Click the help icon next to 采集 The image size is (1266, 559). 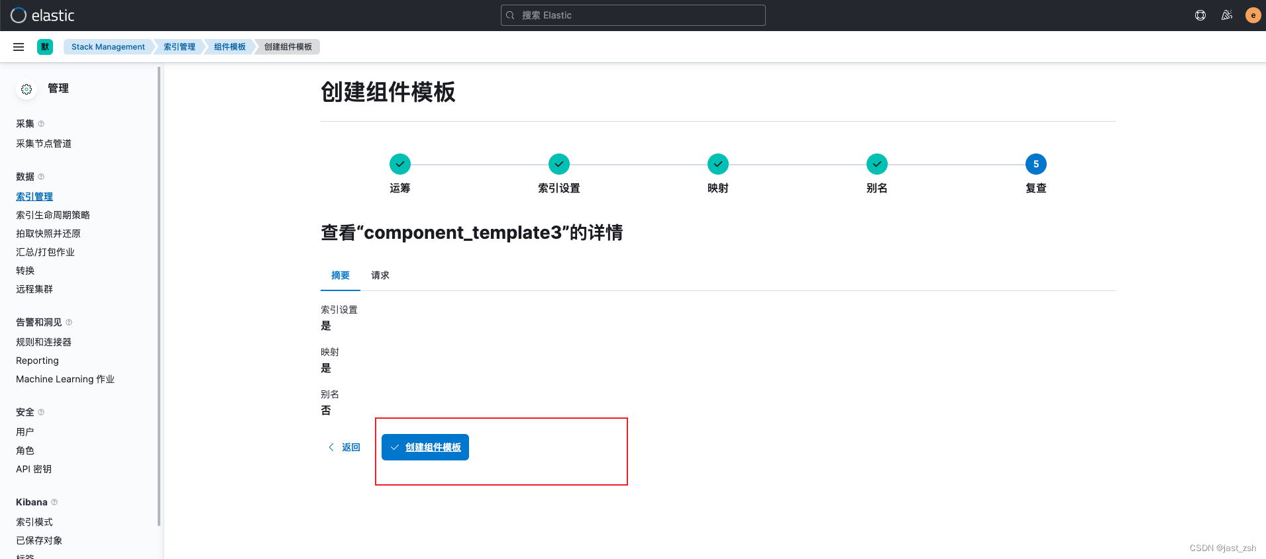pos(41,124)
